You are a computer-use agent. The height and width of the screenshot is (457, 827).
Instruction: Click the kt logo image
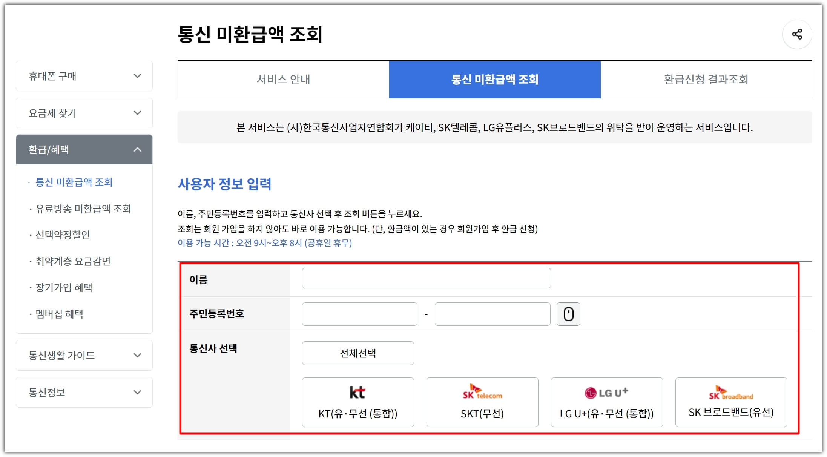coord(357,392)
